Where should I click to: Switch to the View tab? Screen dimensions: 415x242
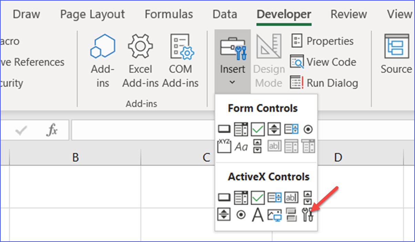tap(399, 14)
